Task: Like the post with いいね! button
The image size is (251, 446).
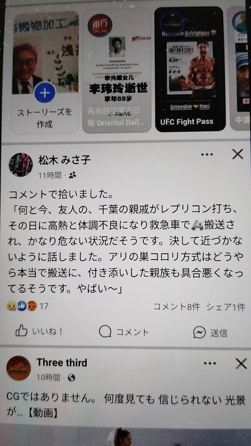Action: point(38,331)
